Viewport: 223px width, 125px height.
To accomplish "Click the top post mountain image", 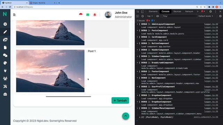I will click(50, 33).
